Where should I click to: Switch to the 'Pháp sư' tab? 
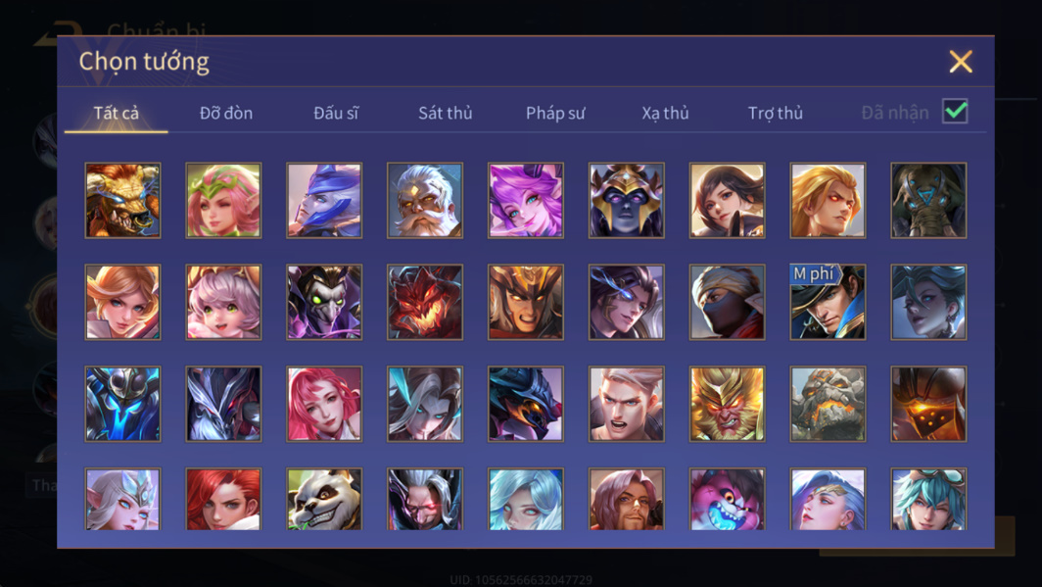click(555, 113)
